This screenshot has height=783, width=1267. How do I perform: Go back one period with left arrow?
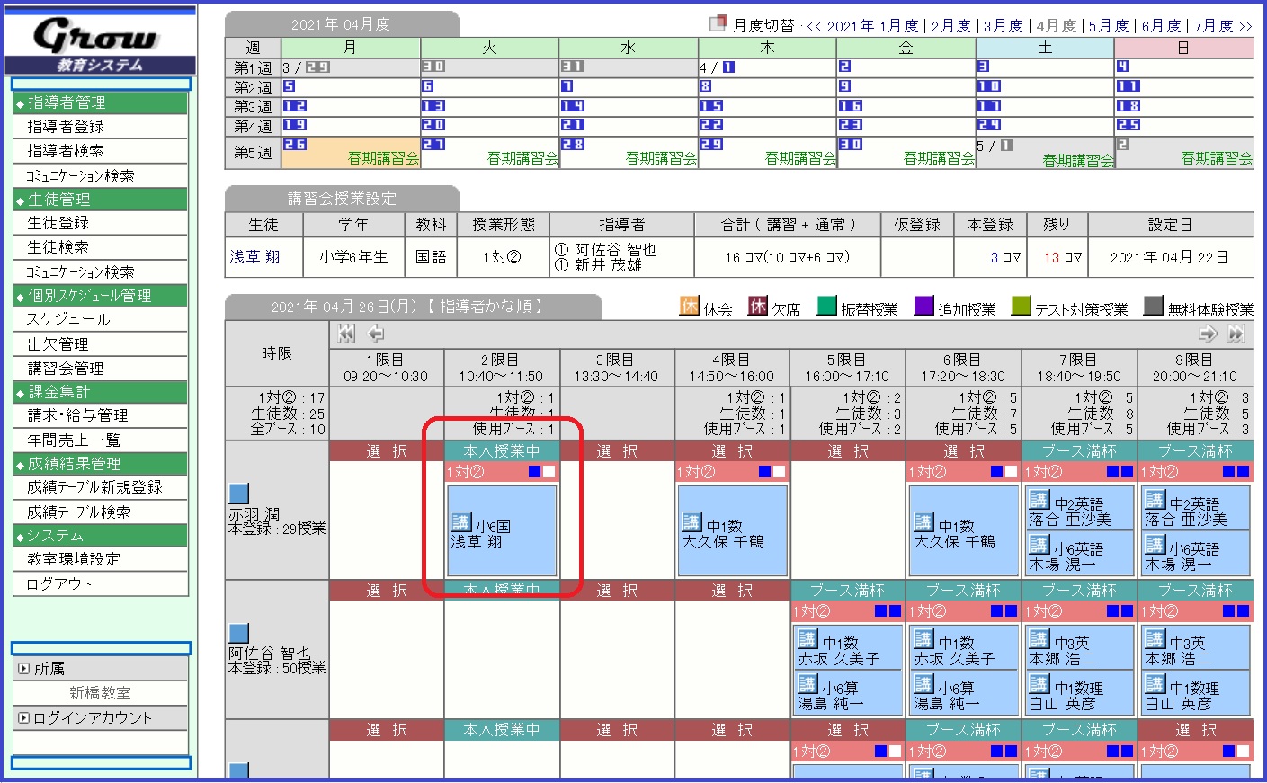tap(376, 334)
